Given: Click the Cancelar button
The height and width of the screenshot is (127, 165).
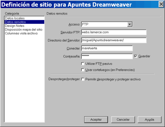Looking at the screenshot, I should coord(123,119).
